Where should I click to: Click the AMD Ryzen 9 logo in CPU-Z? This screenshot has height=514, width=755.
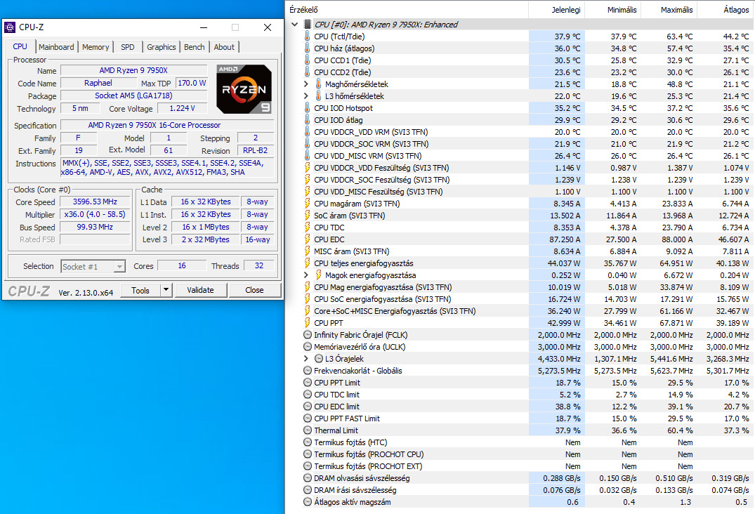244,88
